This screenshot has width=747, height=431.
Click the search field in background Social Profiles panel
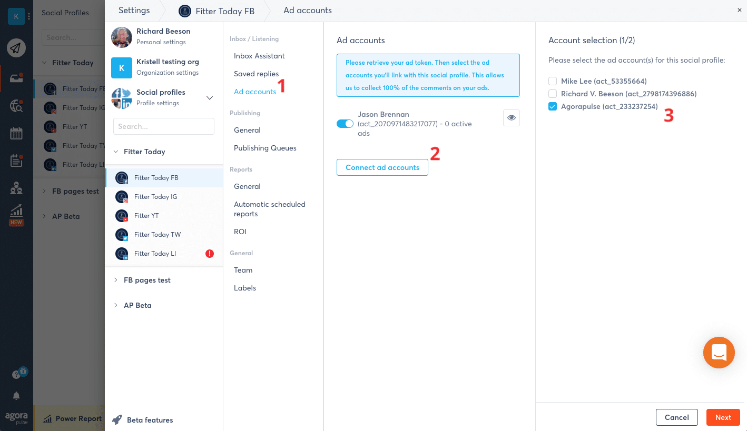coord(73,37)
